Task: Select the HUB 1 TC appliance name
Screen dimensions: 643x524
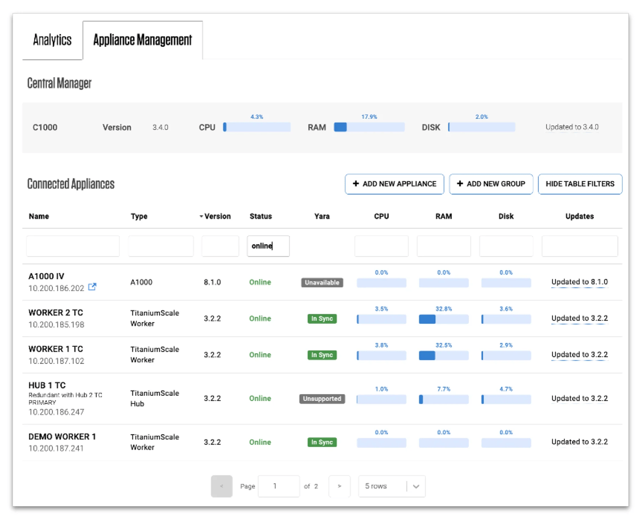Action: click(x=47, y=385)
